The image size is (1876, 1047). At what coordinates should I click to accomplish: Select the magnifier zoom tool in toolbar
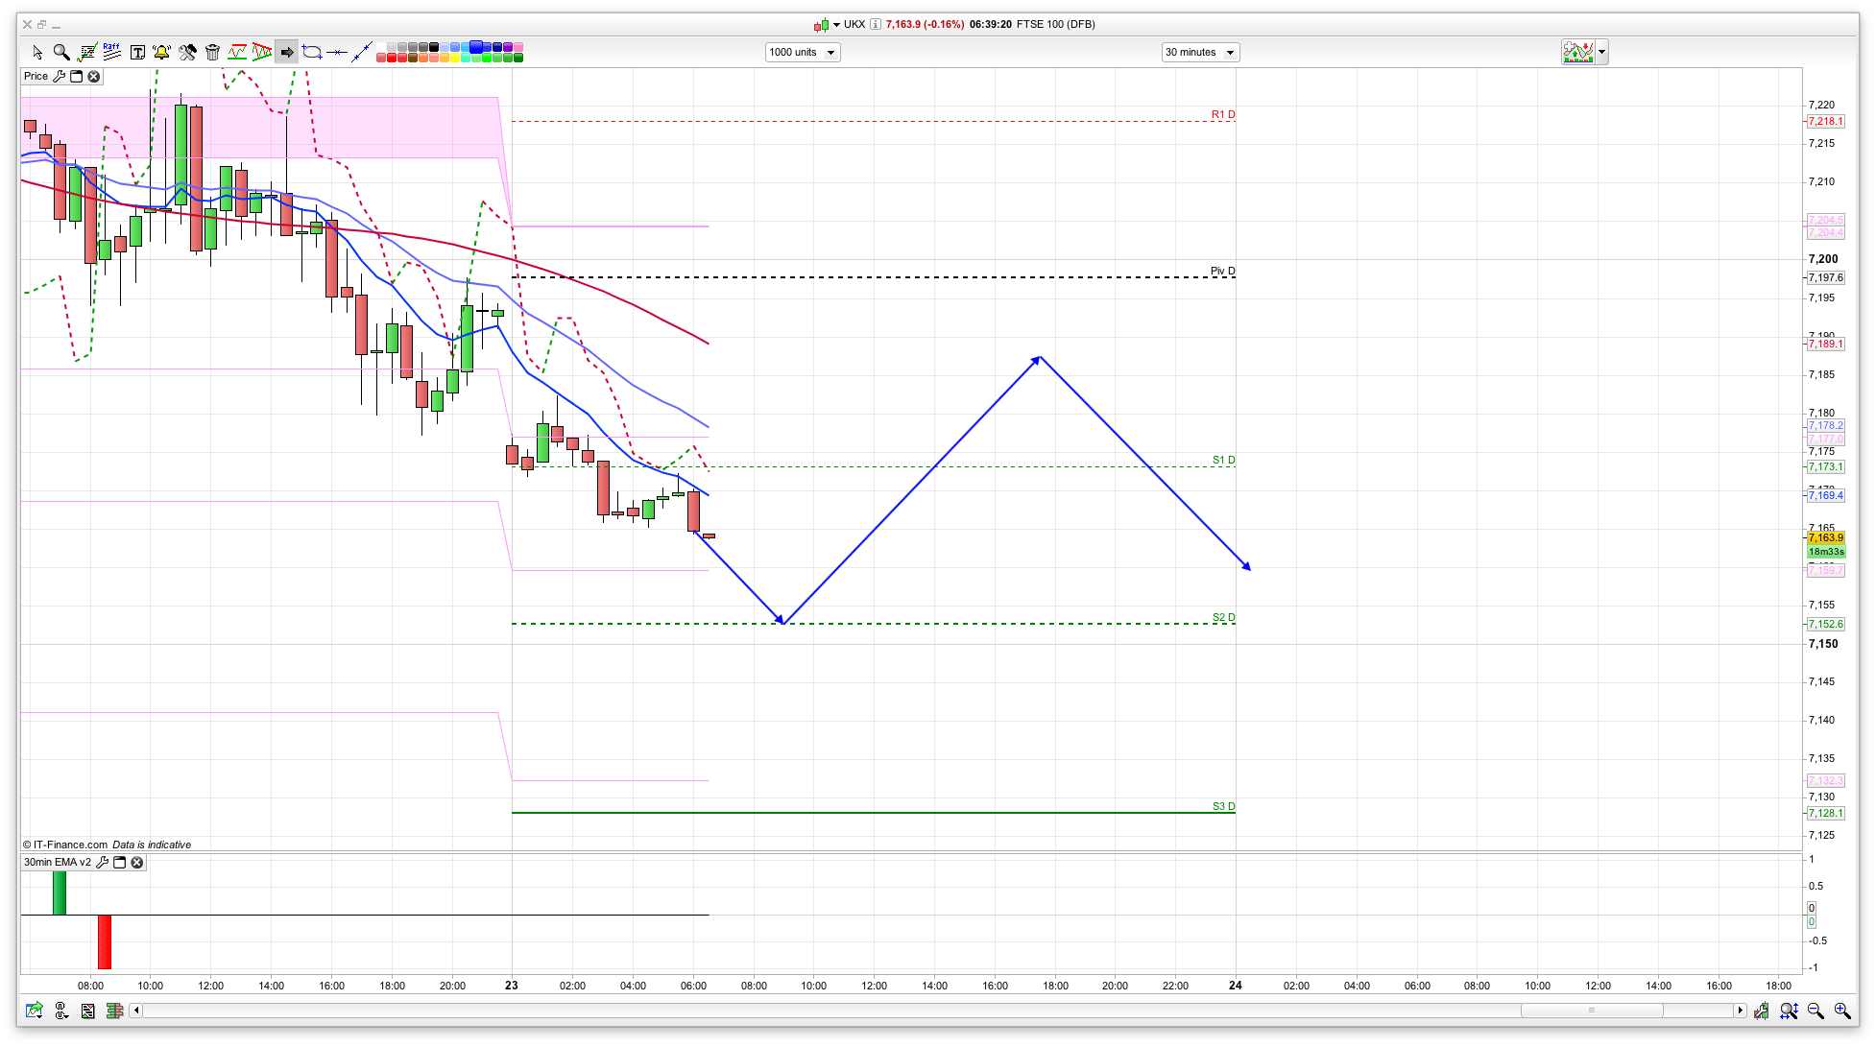tap(61, 52)
